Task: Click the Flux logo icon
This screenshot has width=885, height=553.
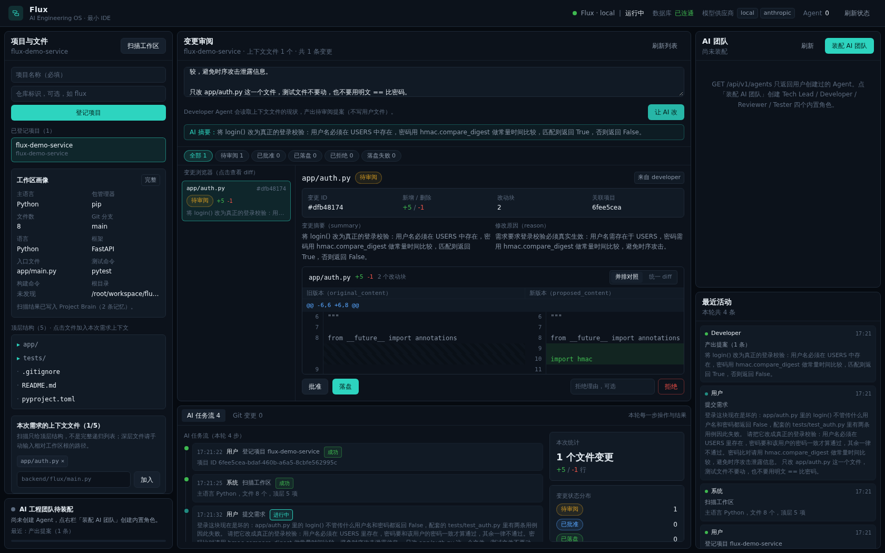Action: click(x=16, y=13)
